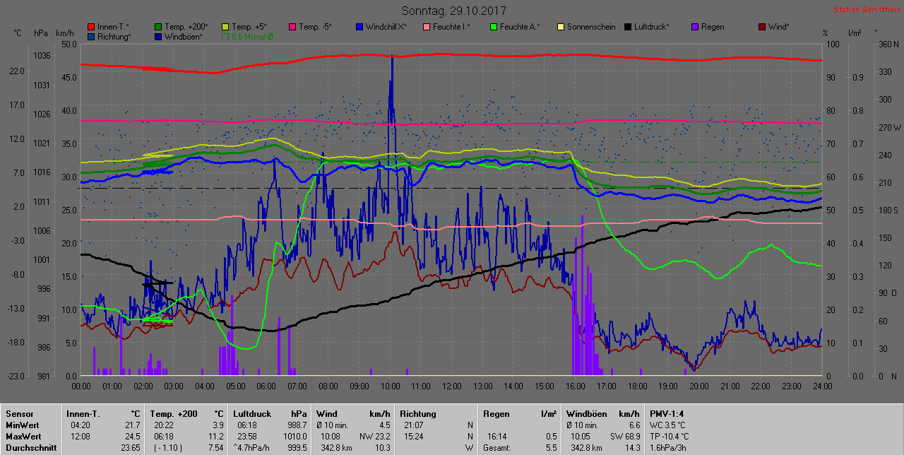
Task: Click the "8.6 Monat-Ø" legend label
Action: [x=252, y=36]
